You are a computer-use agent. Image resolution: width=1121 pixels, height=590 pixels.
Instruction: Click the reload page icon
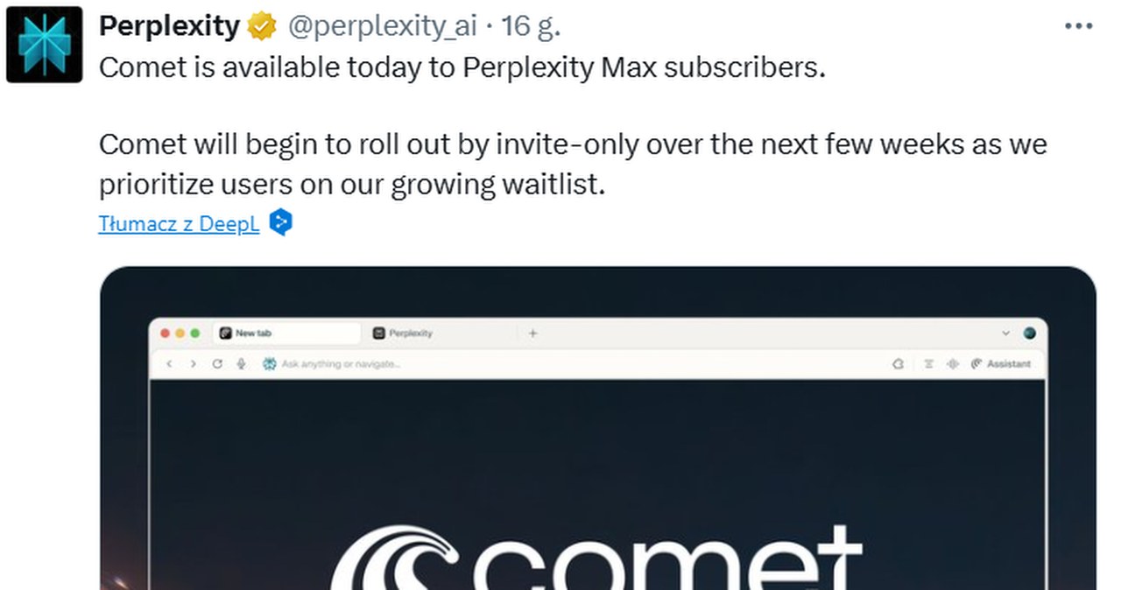(217, 364)
